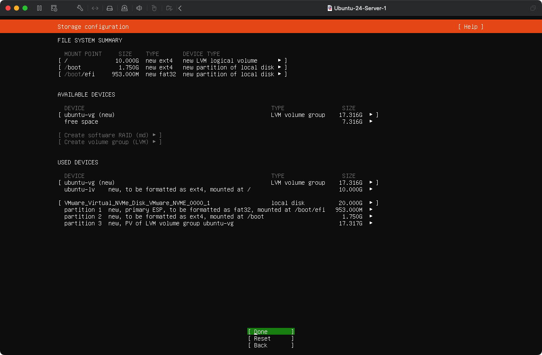Click the FILE SYSTEM SUMMARY heading
The image size is (542, 355).
tap(90, 40)
